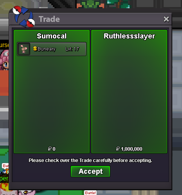Screen dimensions: 182x195
Task: Click the Buneary name text
Action: pos(47,49)
